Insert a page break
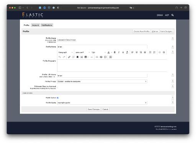 pyautogui.click(x=82, y=57)
